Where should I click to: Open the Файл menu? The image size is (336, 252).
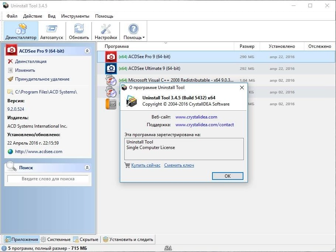[x=12, y=16]
